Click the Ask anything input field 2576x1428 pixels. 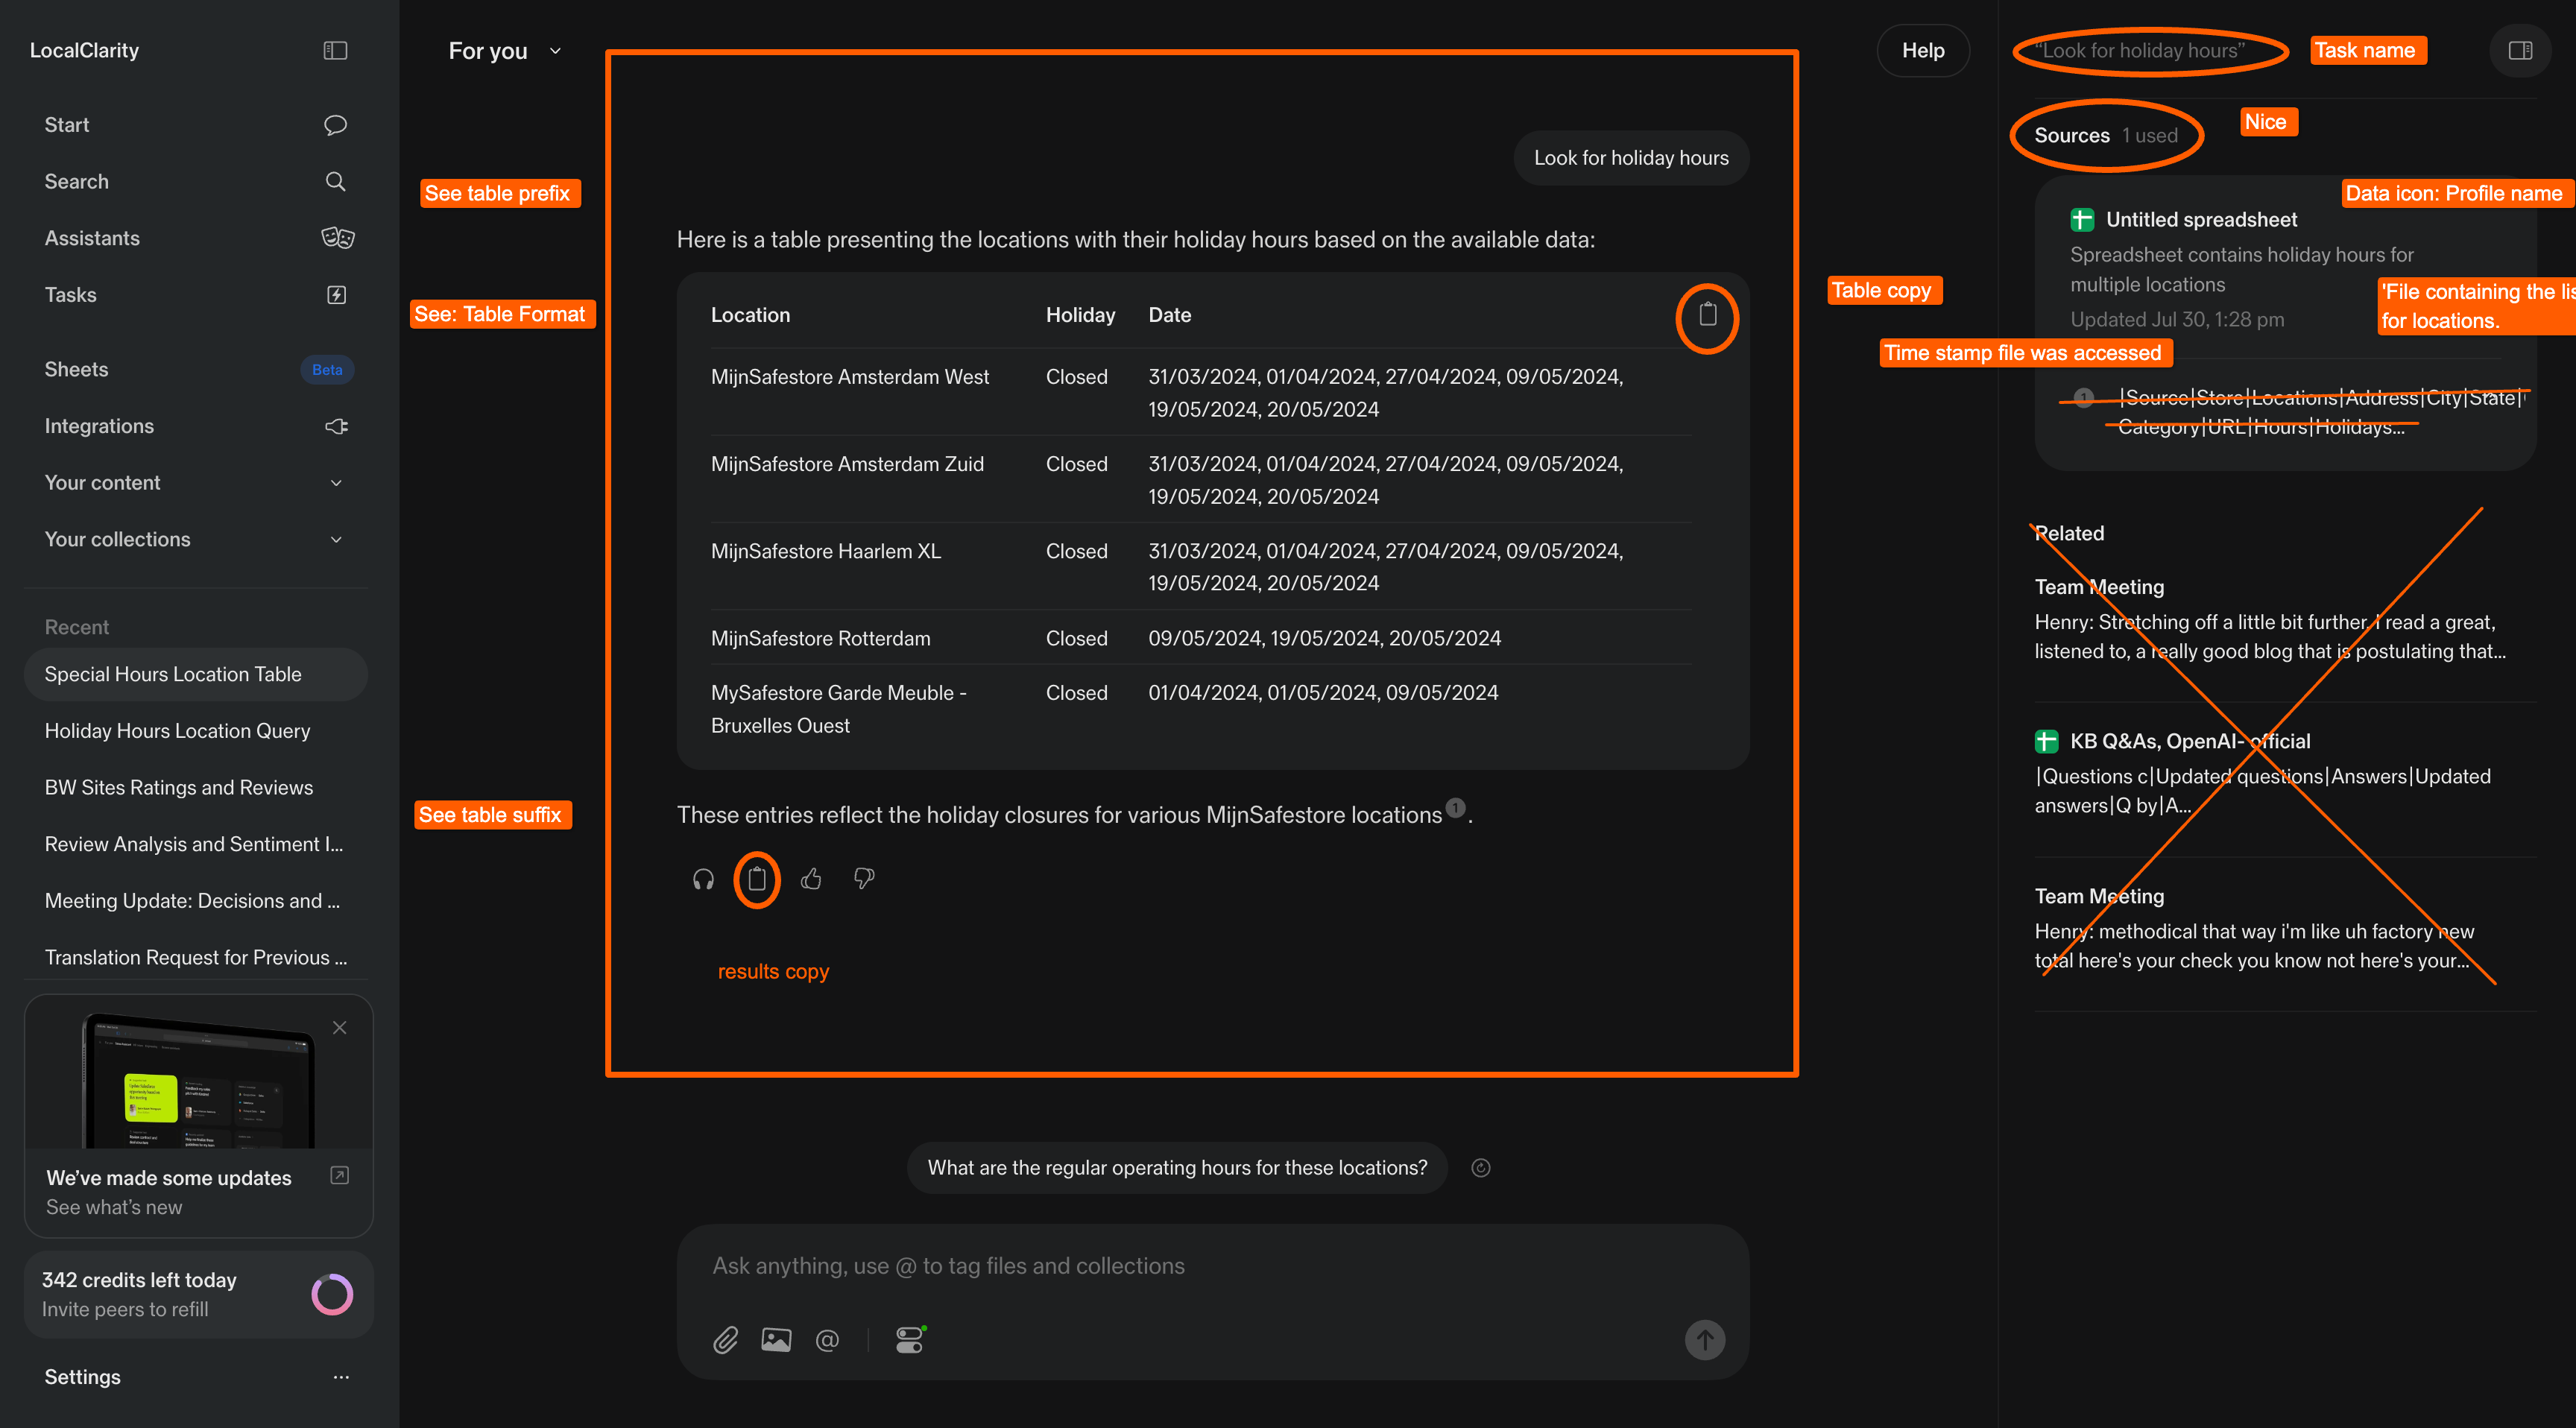pyautogui.click(x=1212, y=1266)
